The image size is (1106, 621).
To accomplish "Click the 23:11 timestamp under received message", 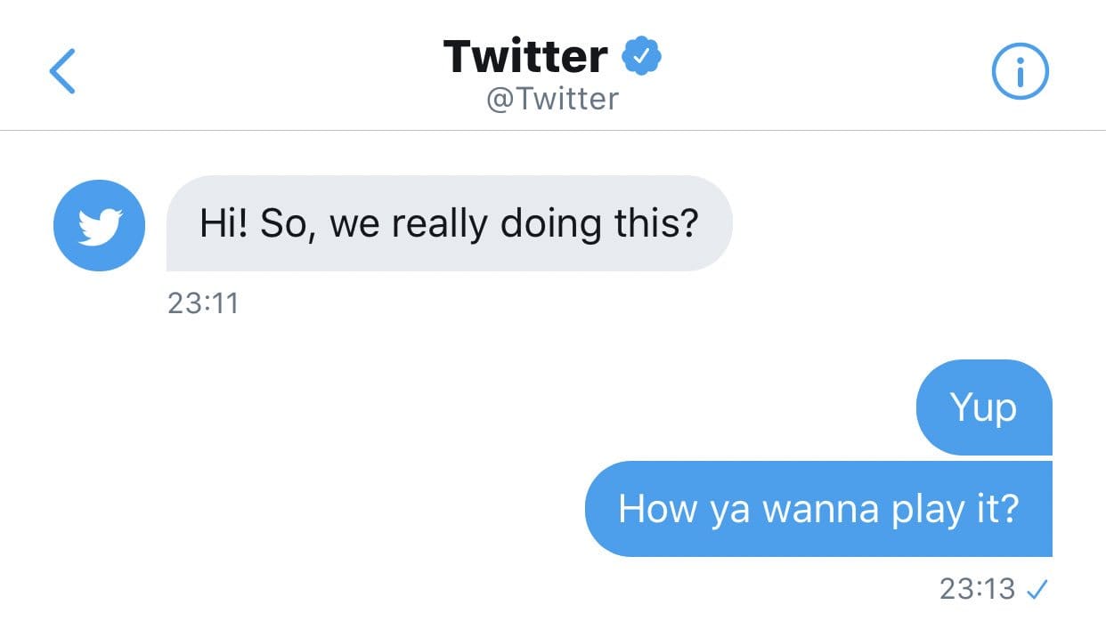I will point(203,303).
